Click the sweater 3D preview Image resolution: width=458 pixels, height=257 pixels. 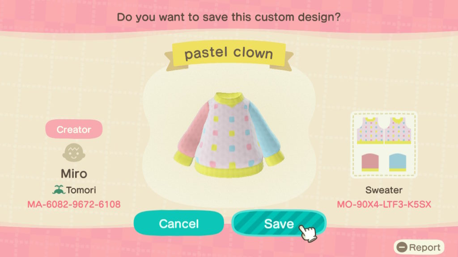coord(229,135)
